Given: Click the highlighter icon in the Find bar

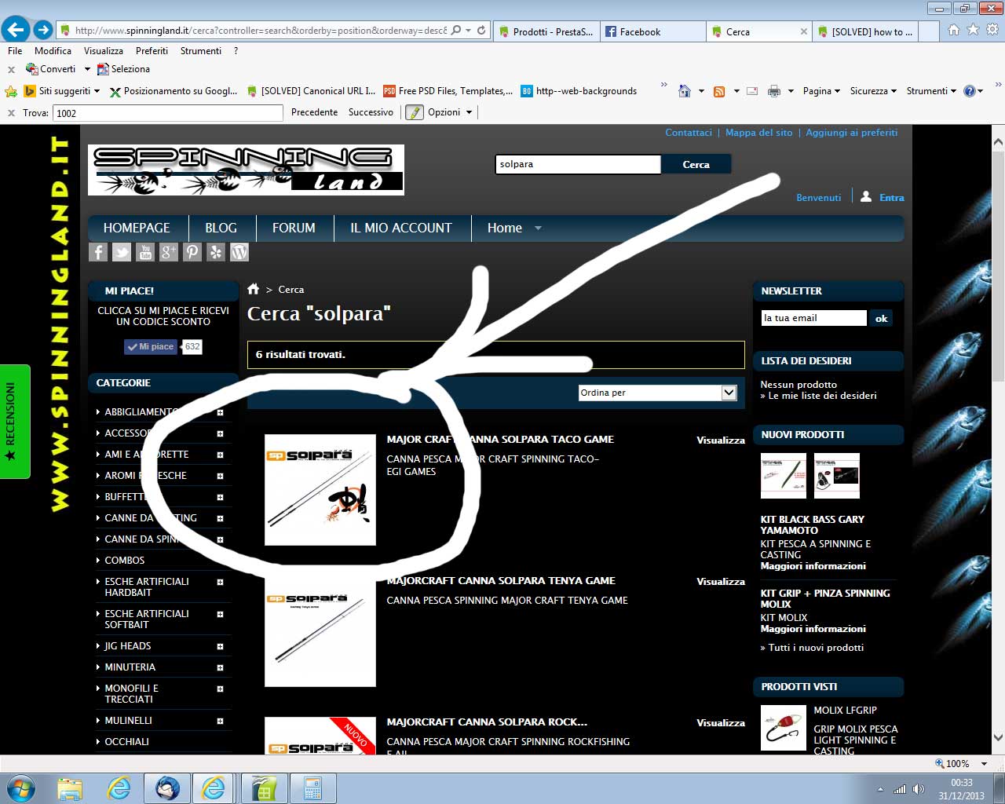Looking at the screenshot, I should point(414,112).
